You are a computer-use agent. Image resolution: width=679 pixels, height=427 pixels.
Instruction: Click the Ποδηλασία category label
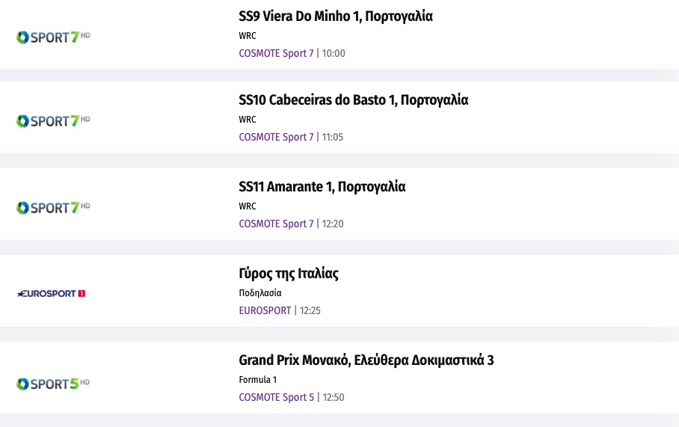(260, 293)
